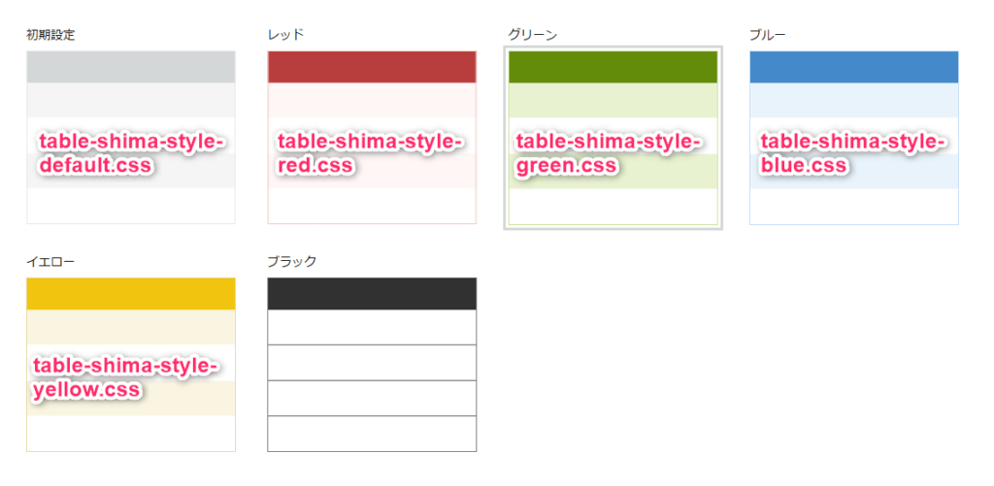Click the table-shima-style-yellow.css overlay text
994x486 pixels.
tap(126, 378)
